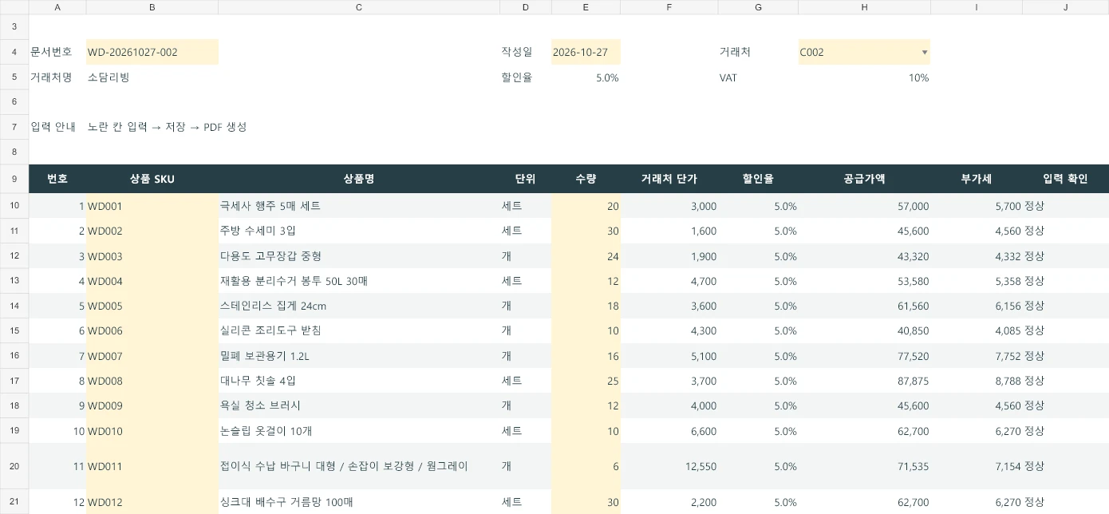Screen dimensions: 1109x514
Task: Click product name 대나무 칫솔 4입
Action: (258, 381)
